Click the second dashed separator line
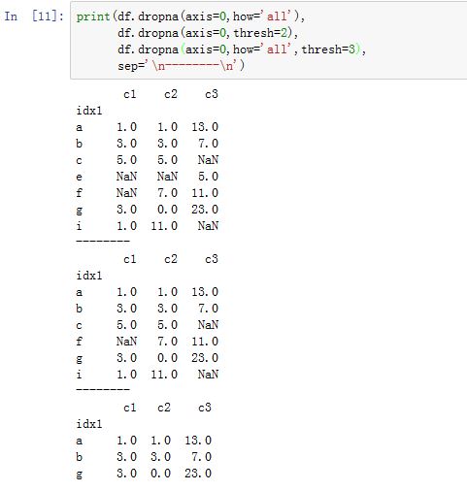 (103, 389)
